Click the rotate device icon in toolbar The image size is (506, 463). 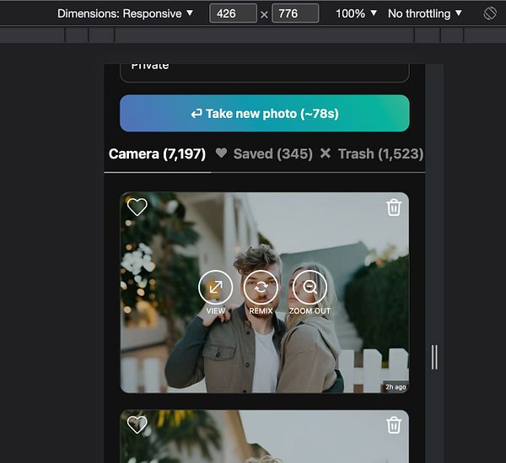490,13
